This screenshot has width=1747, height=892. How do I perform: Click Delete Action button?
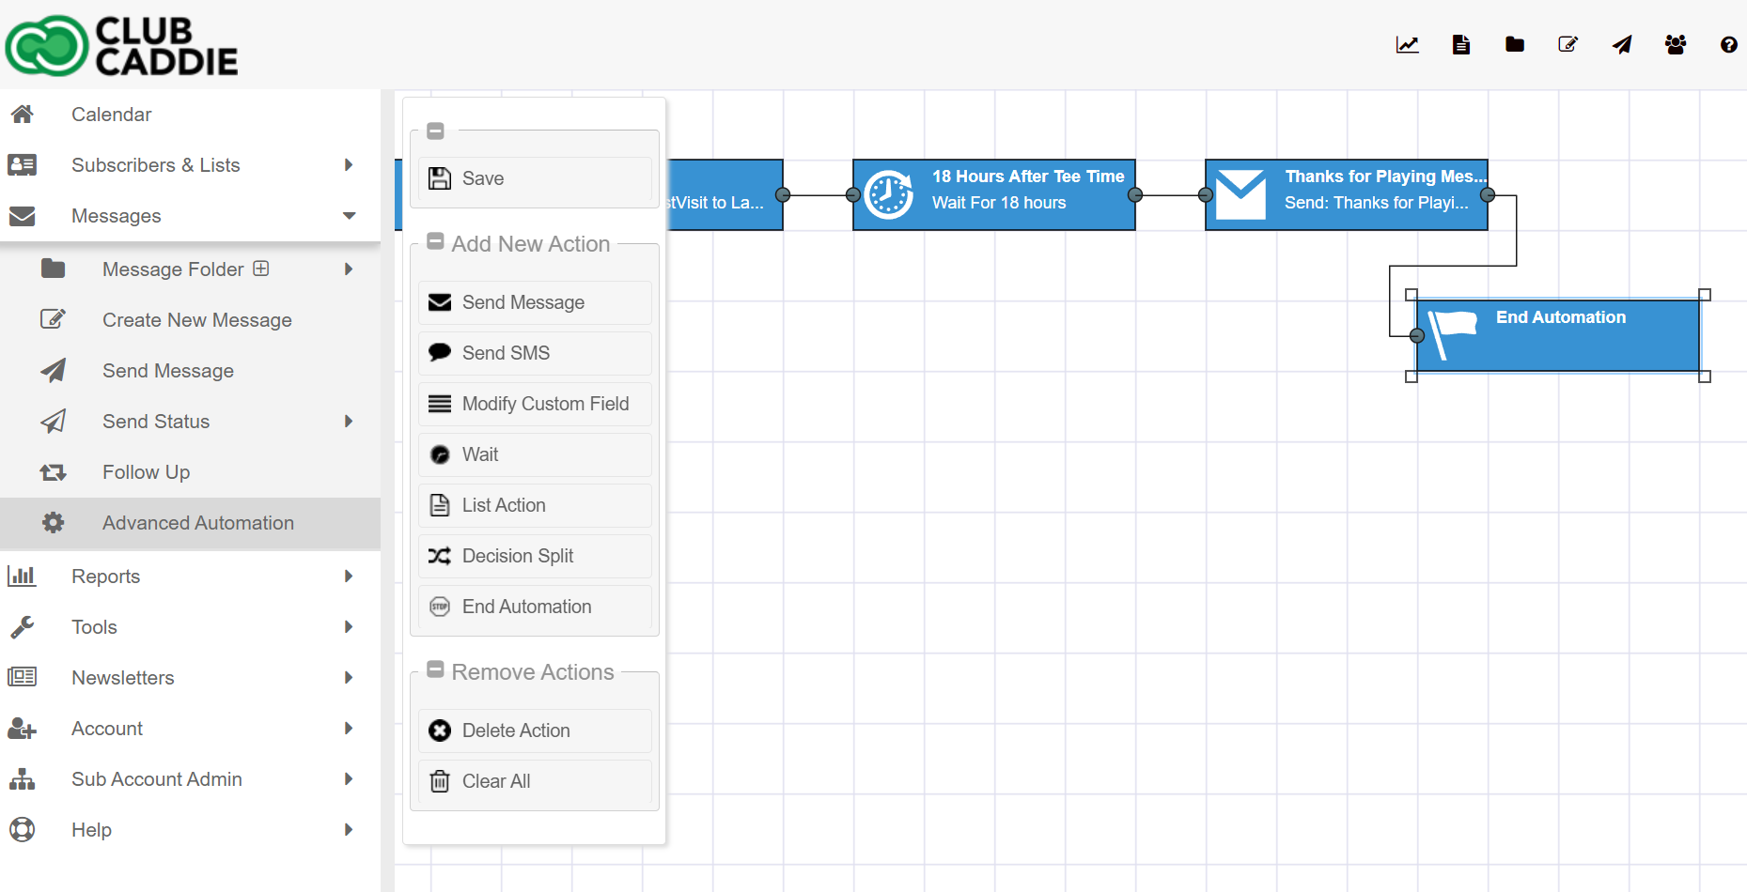535,731
